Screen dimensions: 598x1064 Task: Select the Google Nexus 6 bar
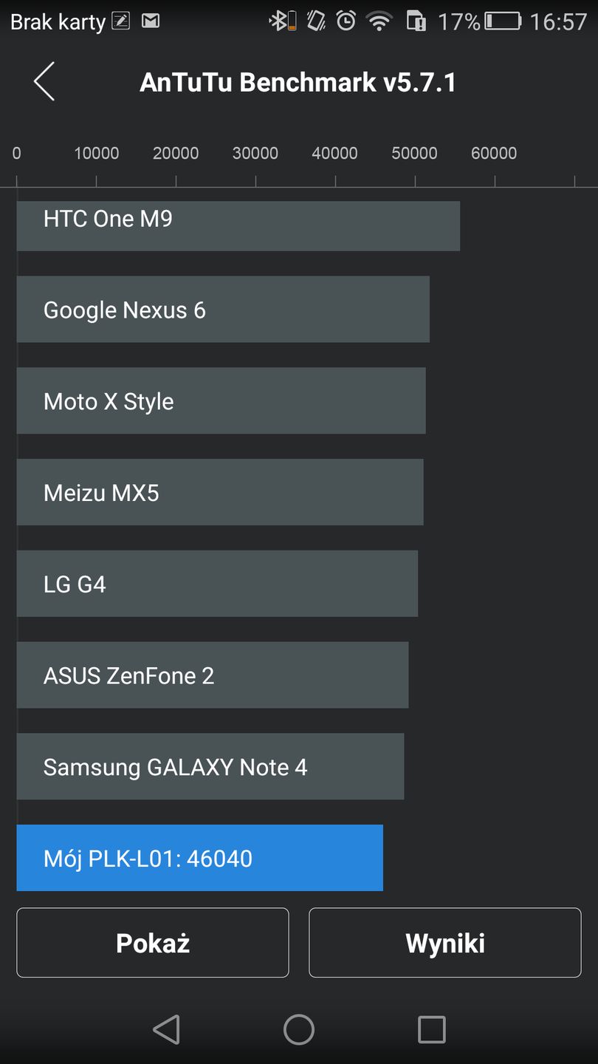223,310
